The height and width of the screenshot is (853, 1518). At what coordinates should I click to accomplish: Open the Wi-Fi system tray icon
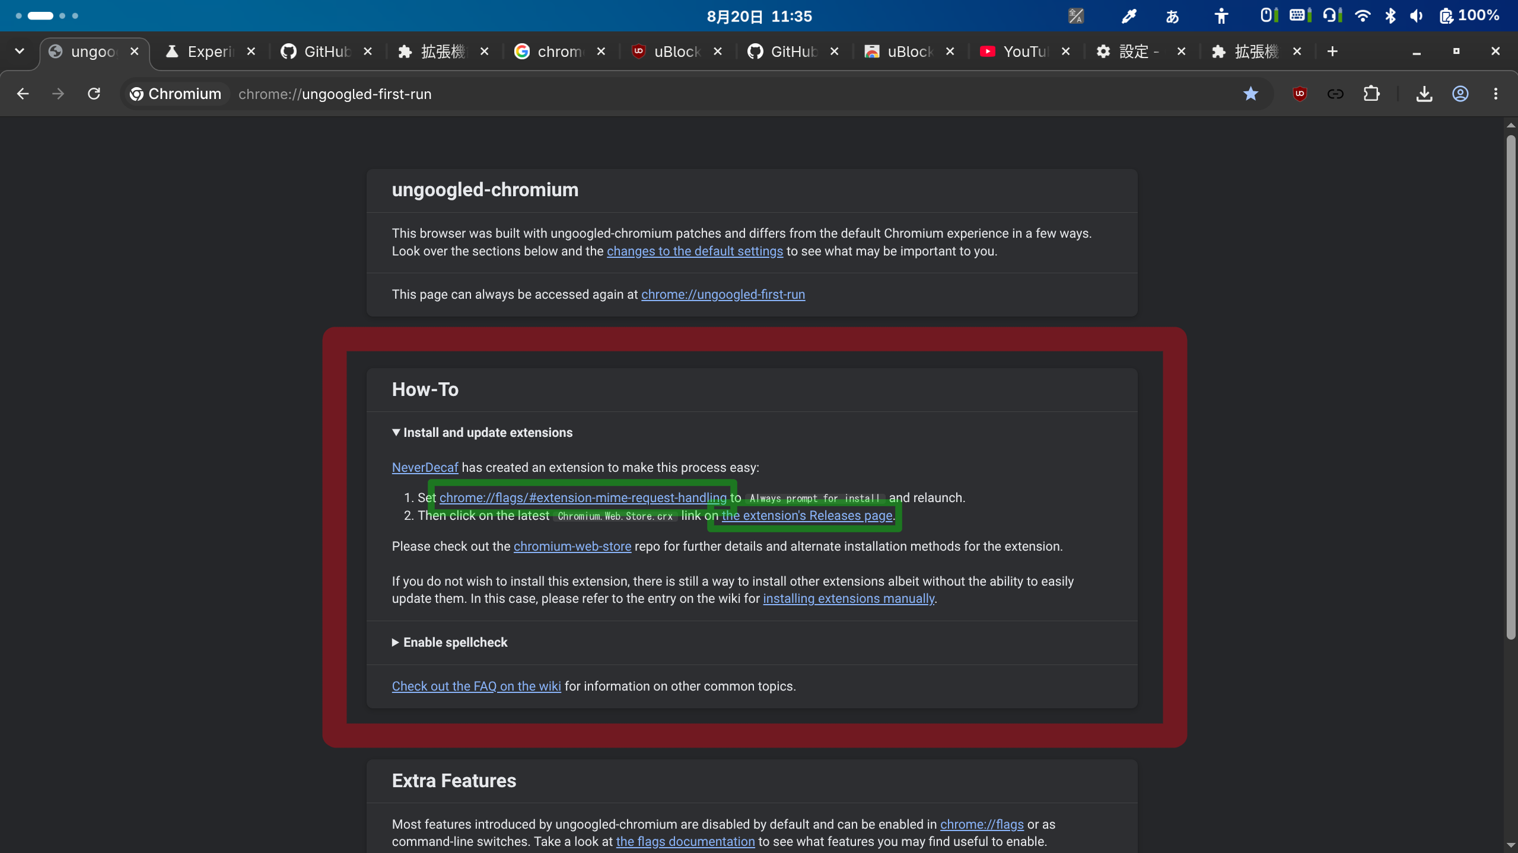[x=1363, y=16]
